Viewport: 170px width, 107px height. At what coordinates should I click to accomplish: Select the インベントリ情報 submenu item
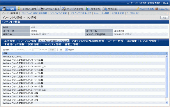(10, 13)
